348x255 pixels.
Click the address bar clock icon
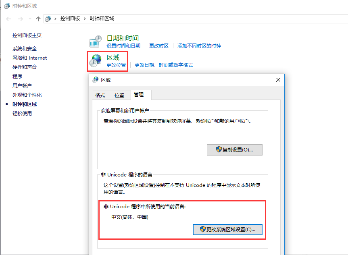point(48,19)
